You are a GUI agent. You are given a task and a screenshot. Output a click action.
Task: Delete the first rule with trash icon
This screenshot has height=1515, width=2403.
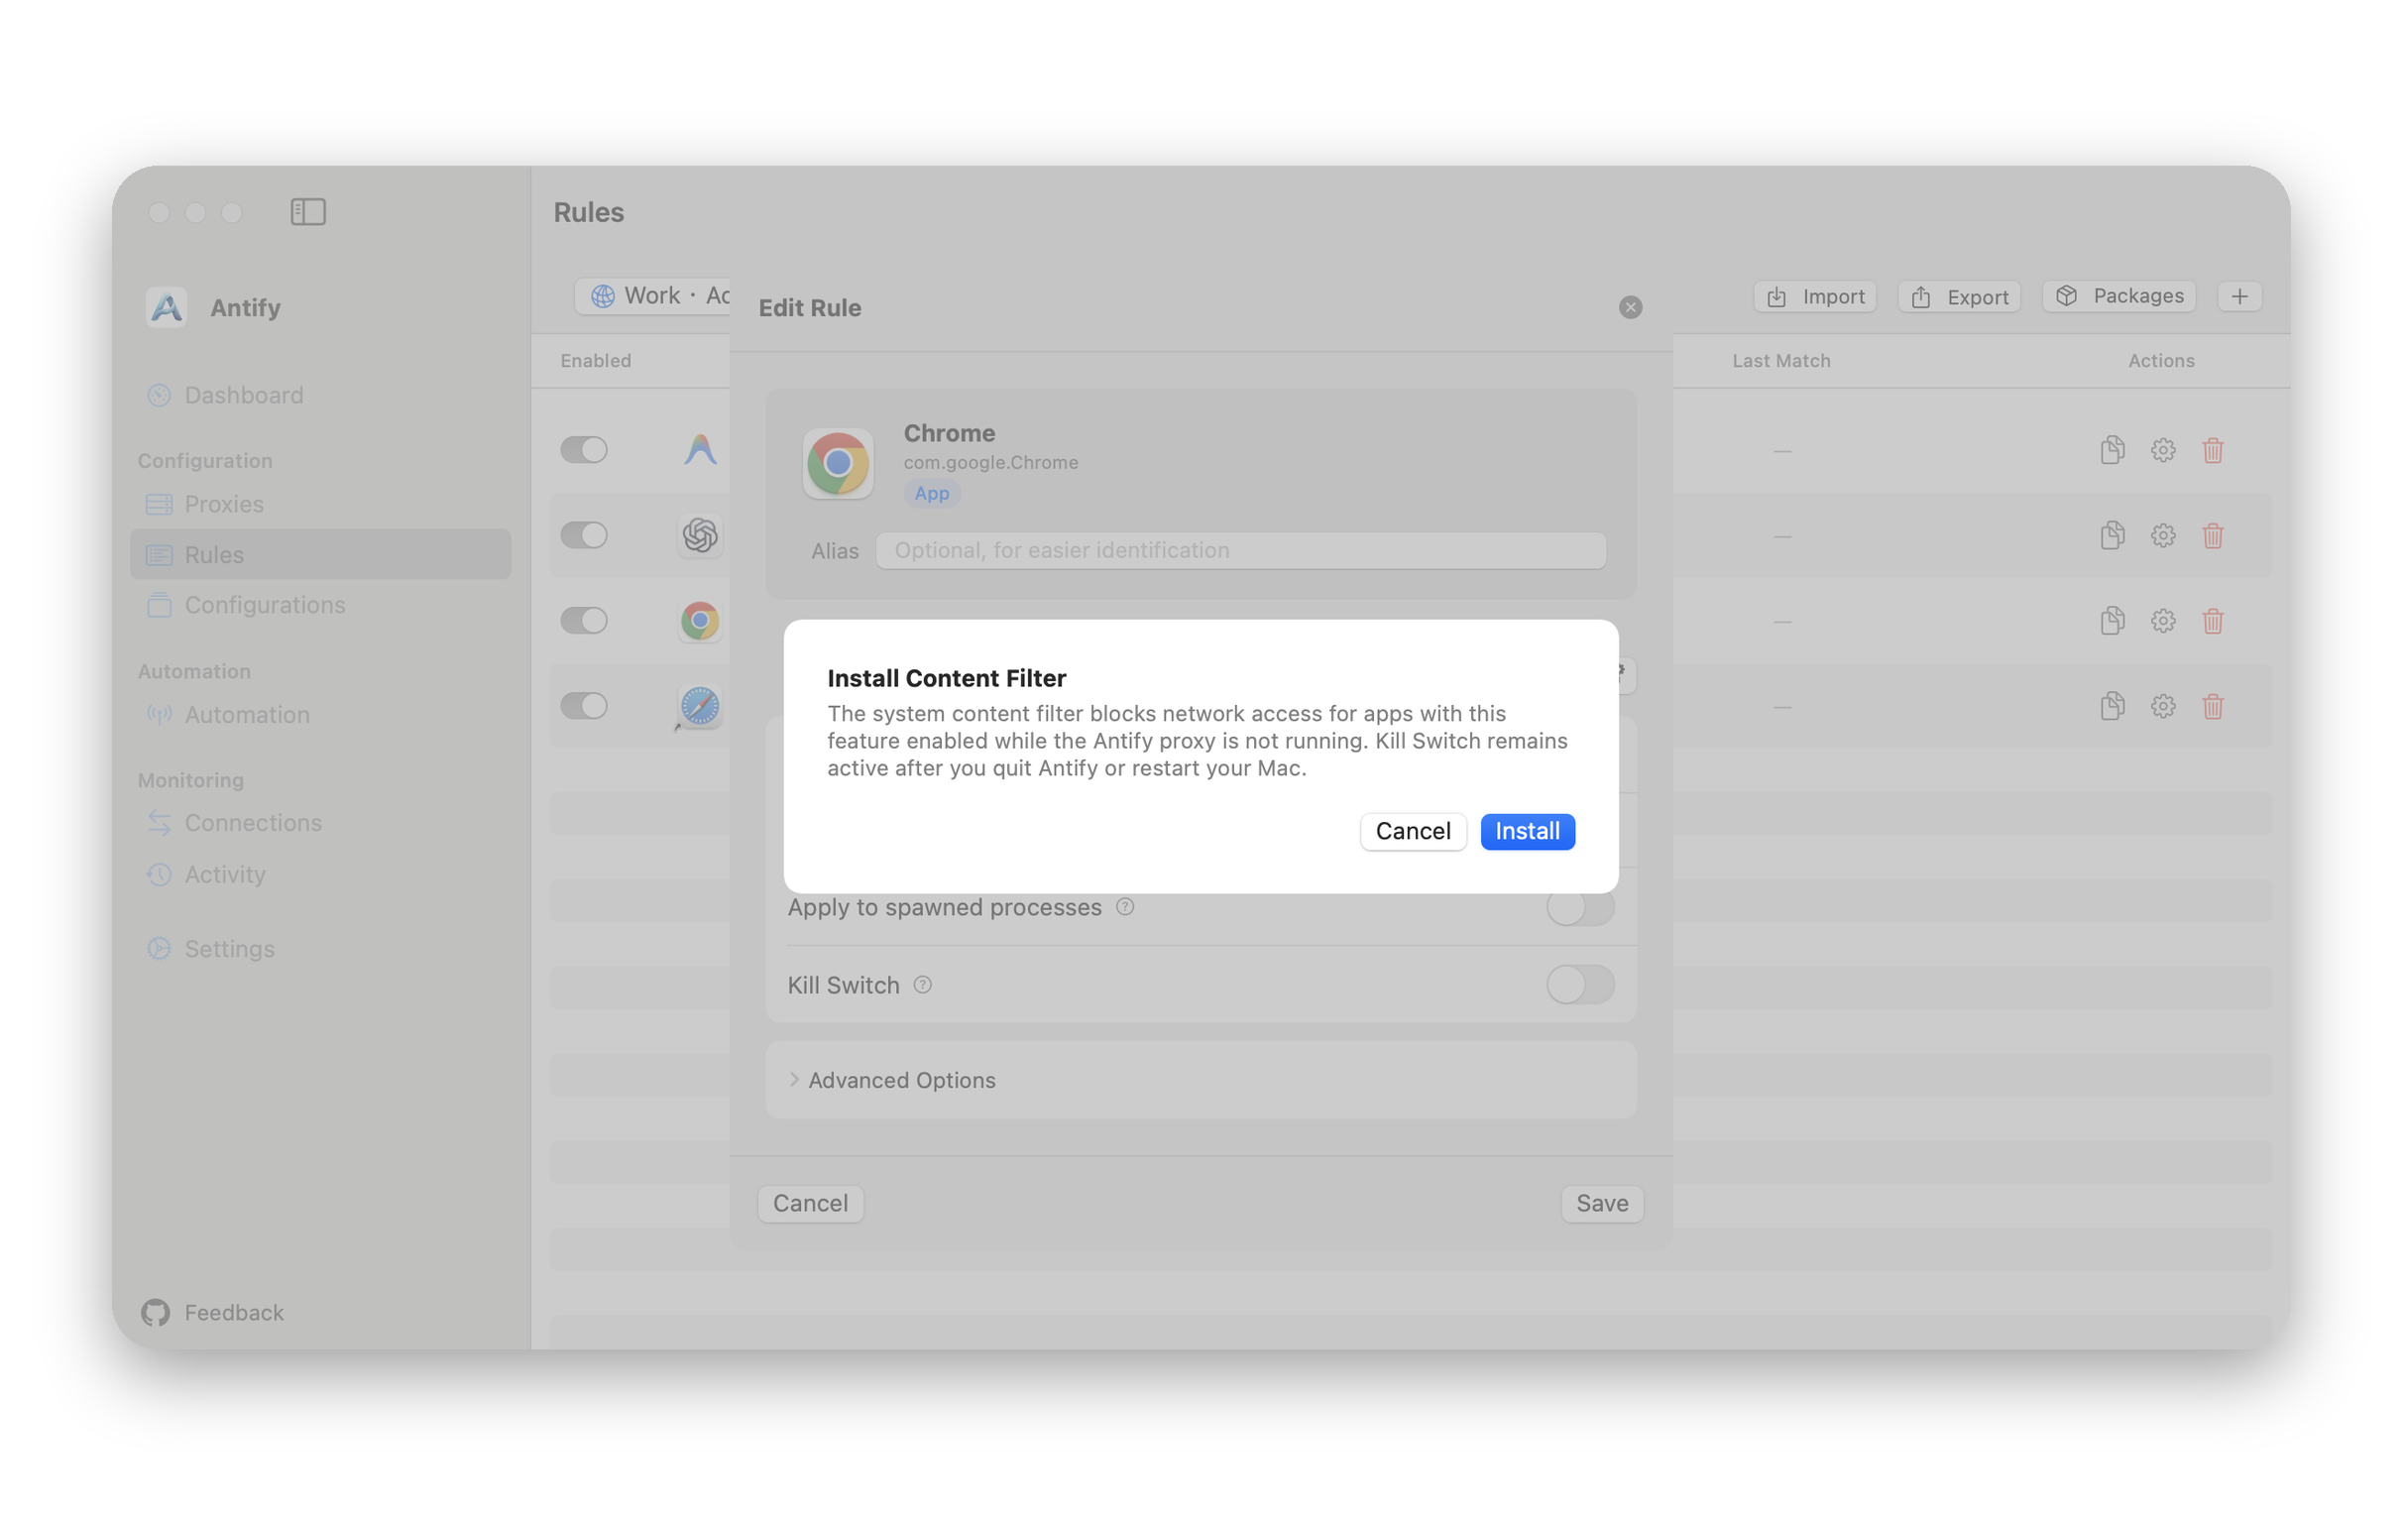point(2213,450)
